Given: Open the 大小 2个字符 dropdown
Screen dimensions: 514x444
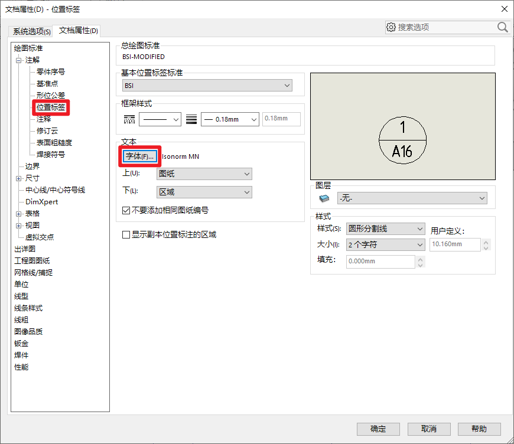Looking at the screenshot, I should (x=385, y=244).
